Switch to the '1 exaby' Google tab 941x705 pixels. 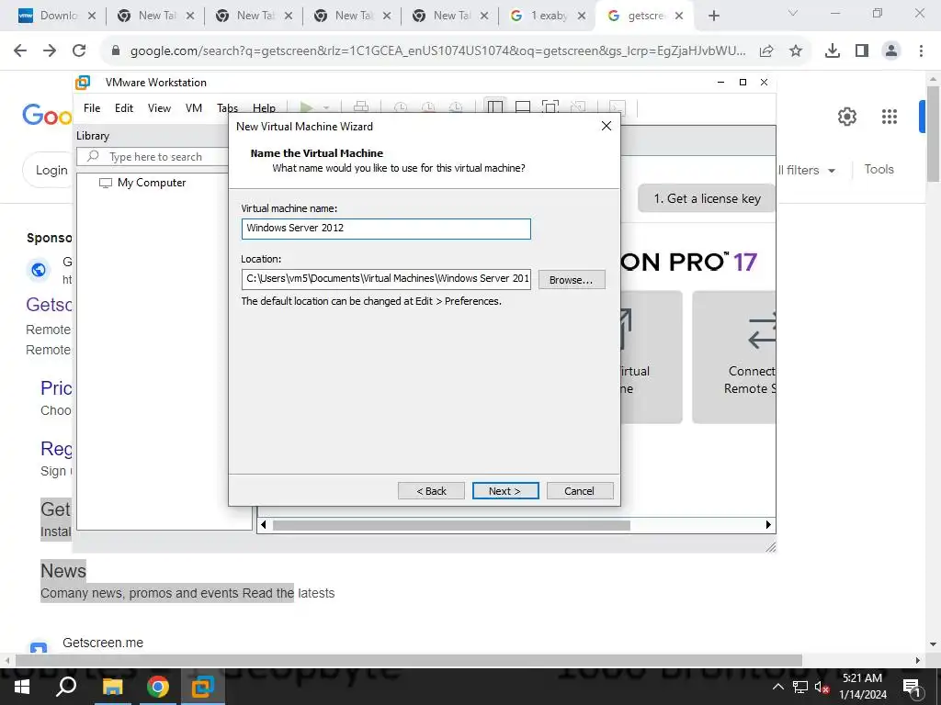[549, 17]
